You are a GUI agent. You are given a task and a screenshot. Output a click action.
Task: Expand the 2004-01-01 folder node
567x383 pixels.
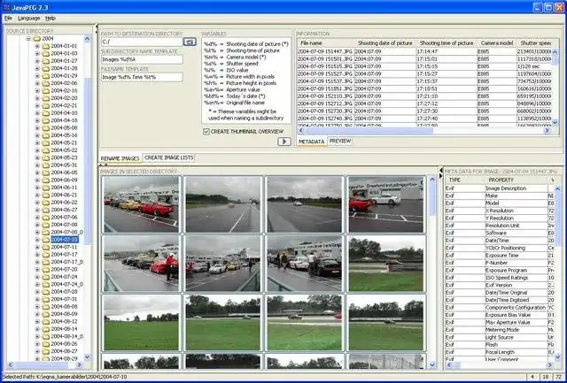tap(37, 46)
